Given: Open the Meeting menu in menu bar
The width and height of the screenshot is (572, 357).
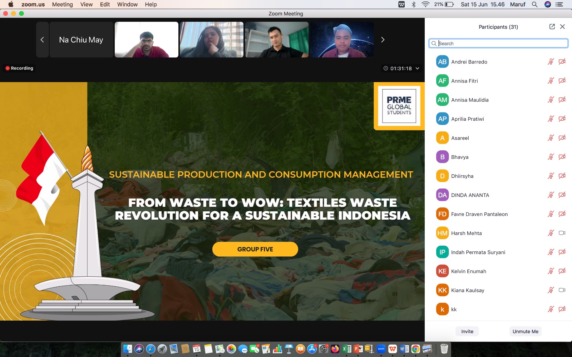Looking at the screenshot, I should point(63,4).
